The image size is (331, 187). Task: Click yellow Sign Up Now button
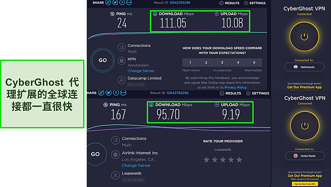click(x=305, y=184)
